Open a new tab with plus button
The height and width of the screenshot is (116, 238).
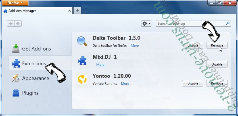77,11
